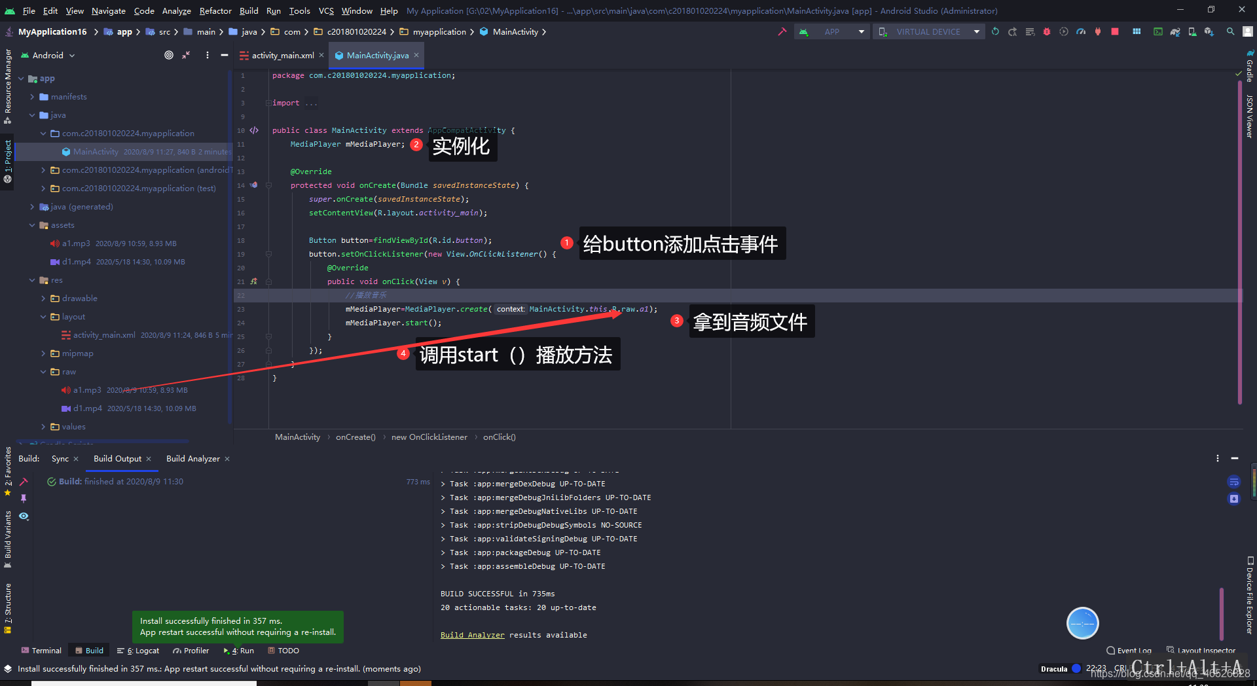Click the pin tab icon in Build panel
This screenshot has width=1257, height=686.
[x=24, y=499]
